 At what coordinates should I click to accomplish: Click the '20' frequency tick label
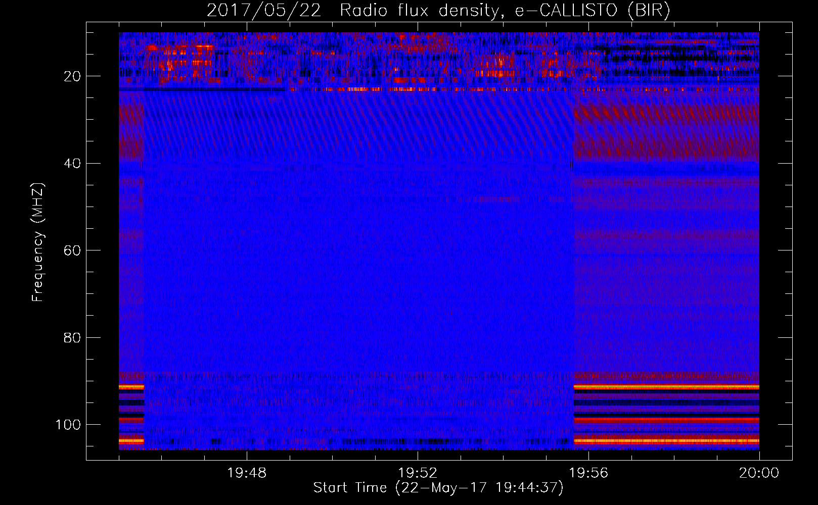point(72,76)
